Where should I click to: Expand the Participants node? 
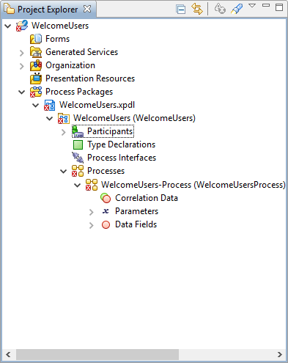(64, 132)
